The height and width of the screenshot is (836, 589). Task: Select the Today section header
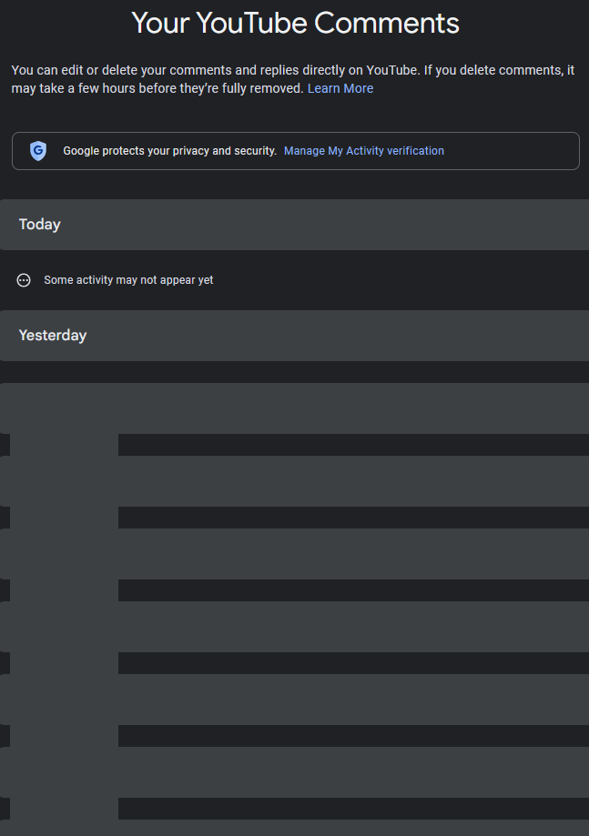coord(295,225)
